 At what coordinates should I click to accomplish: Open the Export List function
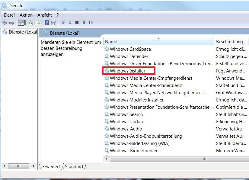pos(37,23)
